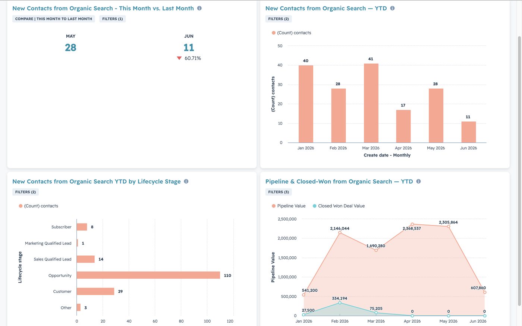Viewport: 522px width, 326px height.
Task: Click the Feb 2026 Pipeline Value point 2,146,044
Action: (340, 232)
